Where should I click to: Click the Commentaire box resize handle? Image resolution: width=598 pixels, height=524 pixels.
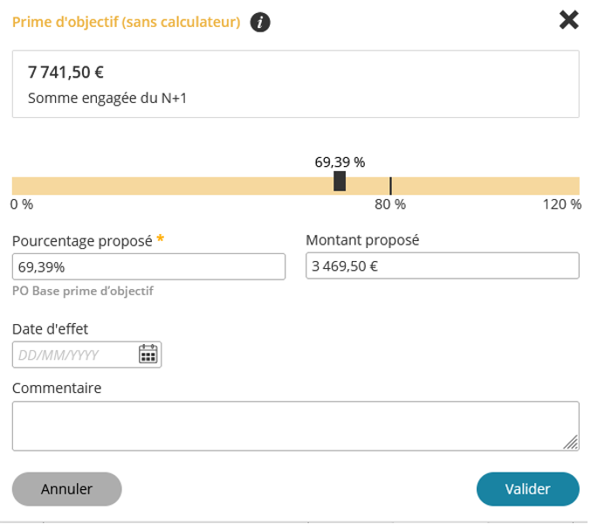click(571, 443)
